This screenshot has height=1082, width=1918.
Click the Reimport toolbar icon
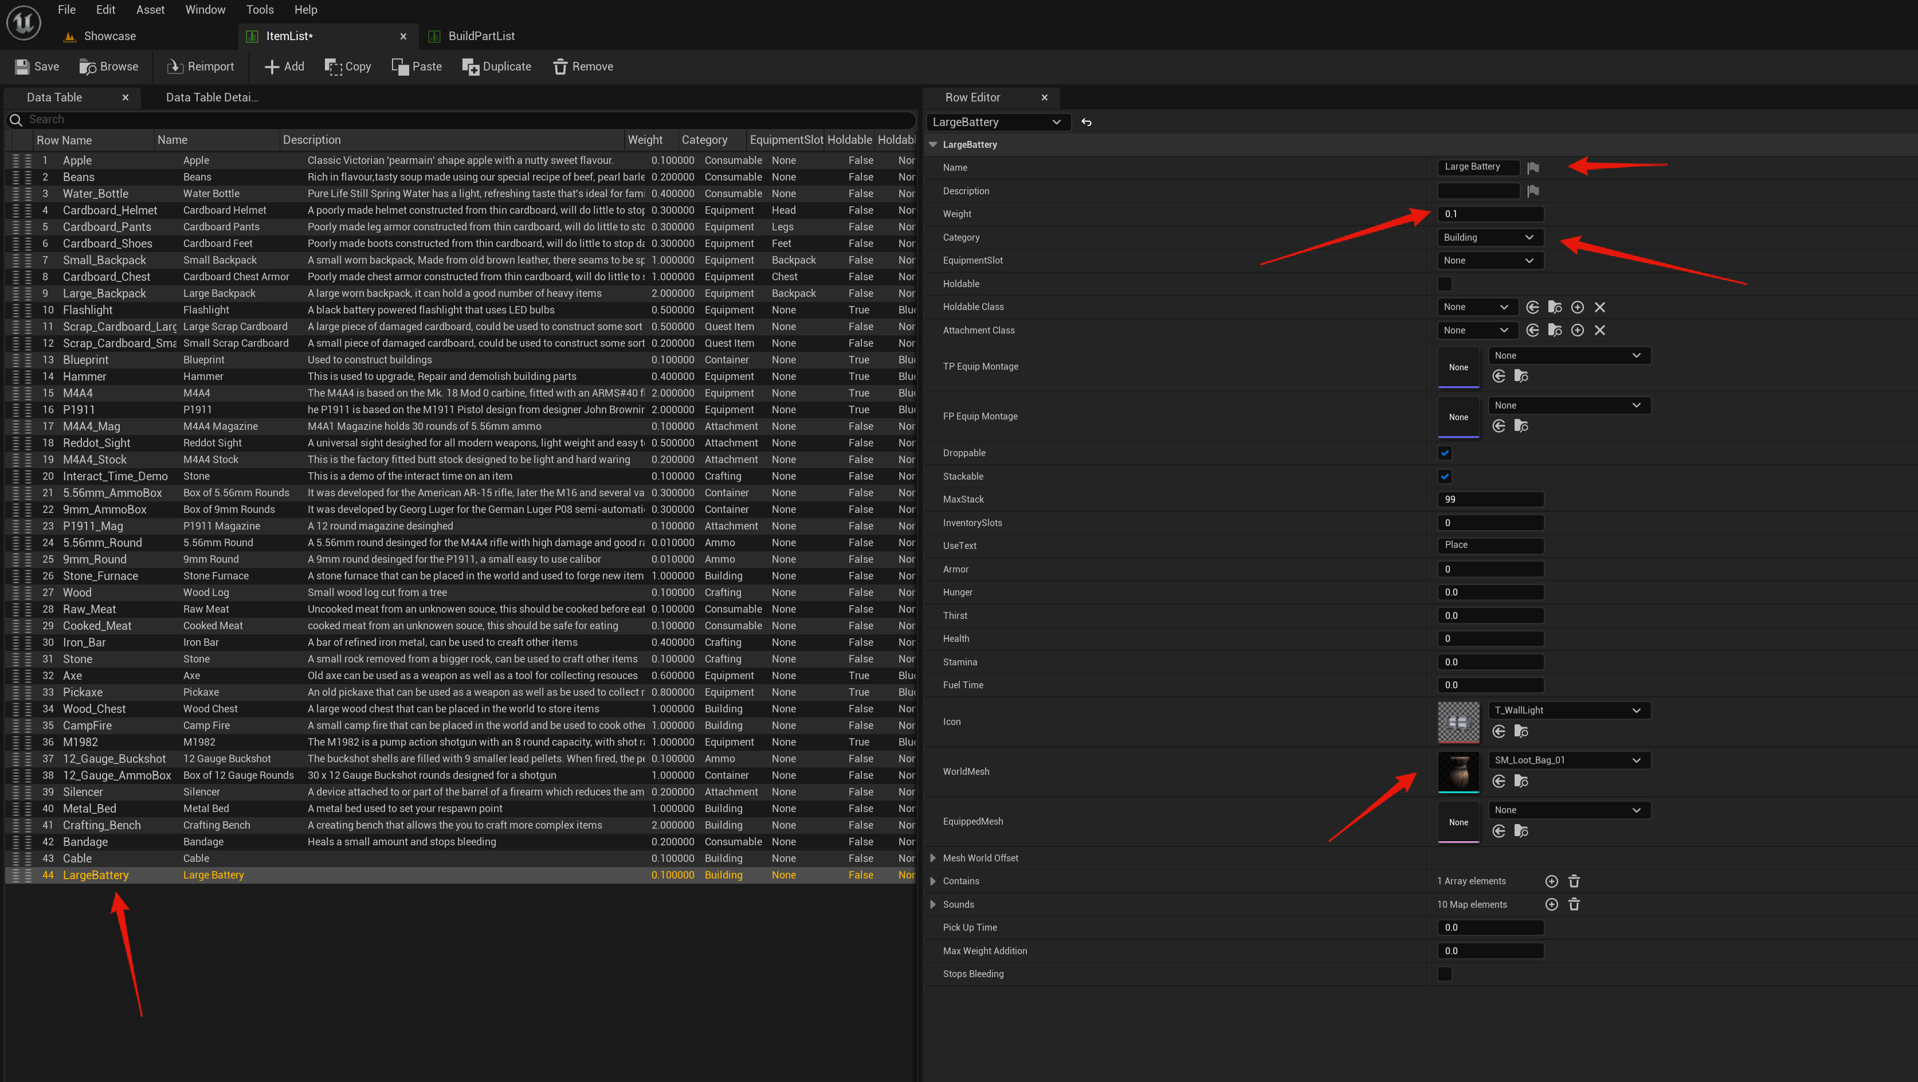[x=175, y=67]
